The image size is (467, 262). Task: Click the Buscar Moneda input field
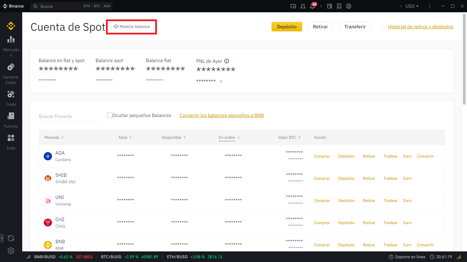pos(70,116)
